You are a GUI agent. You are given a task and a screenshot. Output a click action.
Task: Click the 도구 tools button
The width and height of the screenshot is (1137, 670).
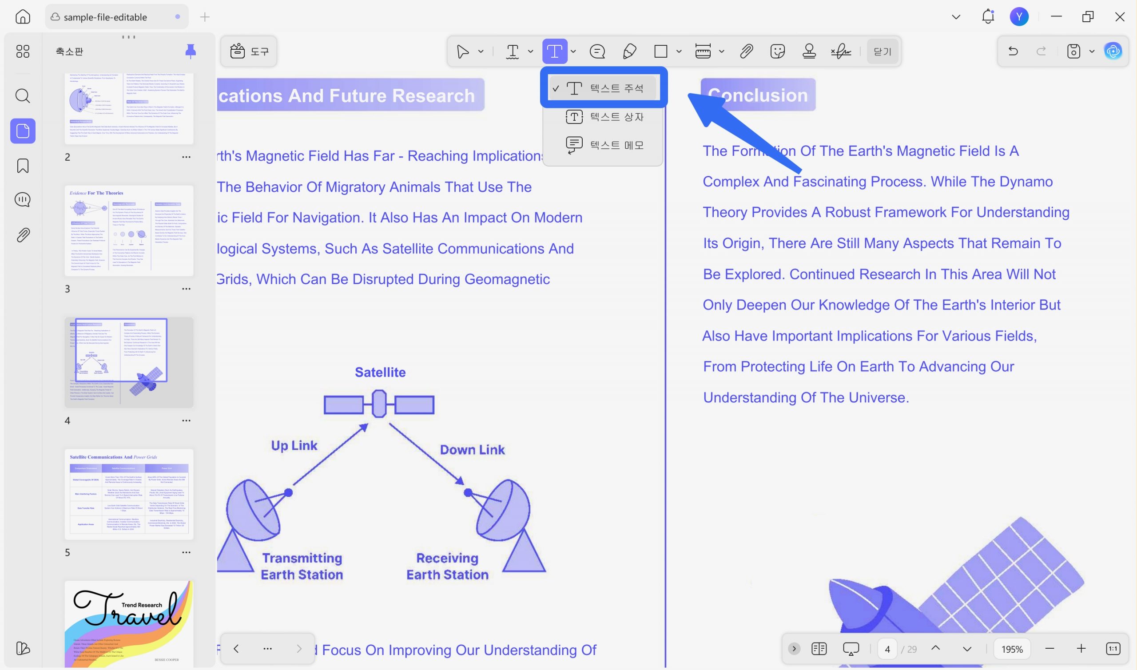point(249,51)
